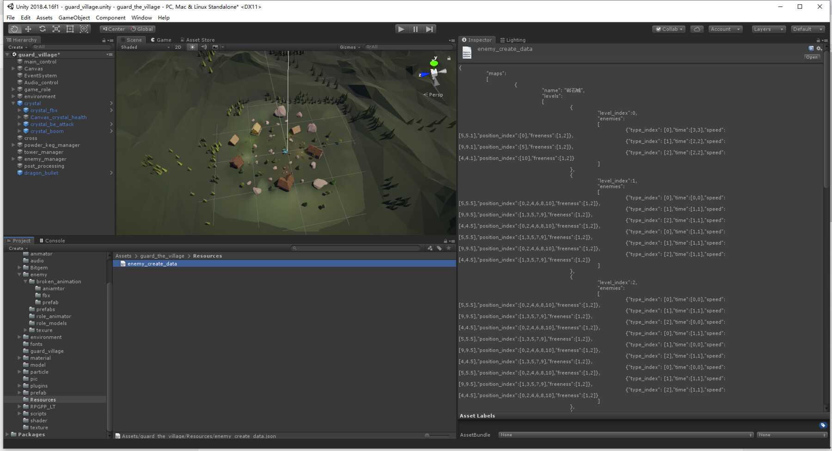Toggle 2D mode in the Scene view

click(178, 47)
